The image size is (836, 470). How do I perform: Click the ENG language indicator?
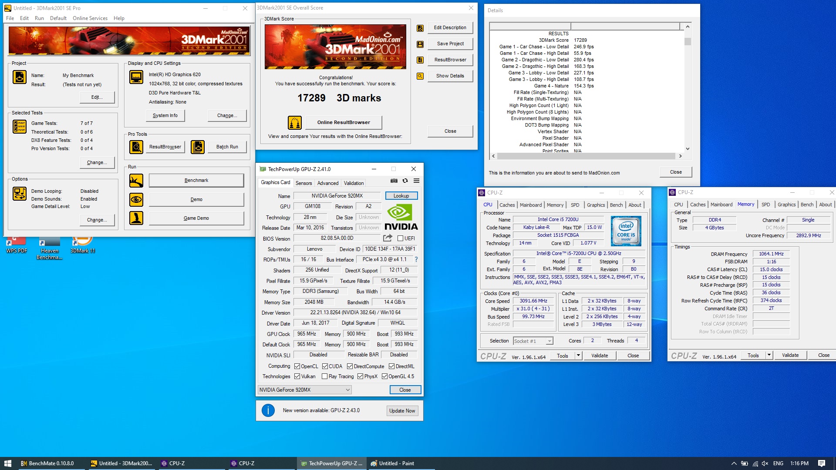778,463
